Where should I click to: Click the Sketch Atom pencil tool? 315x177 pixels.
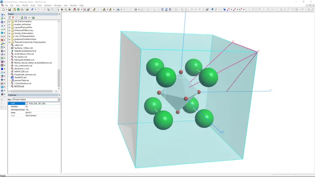(x=94, y=9)
